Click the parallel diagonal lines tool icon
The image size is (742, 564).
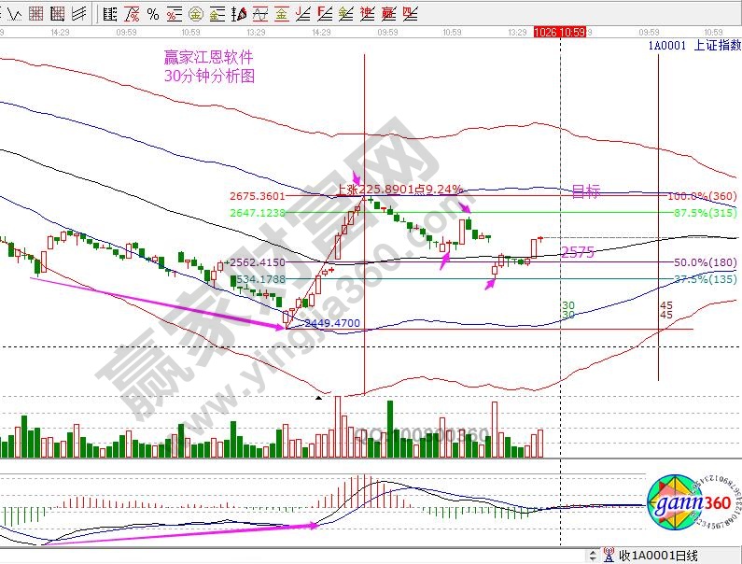pos(80,13)
